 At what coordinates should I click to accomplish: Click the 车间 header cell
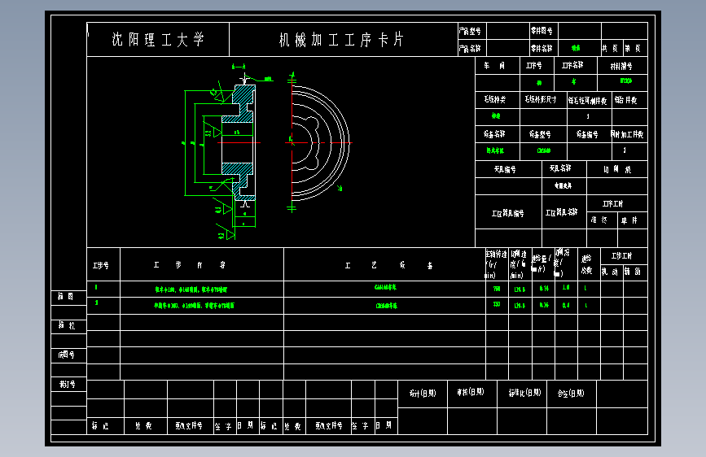[x=497, y=66]
